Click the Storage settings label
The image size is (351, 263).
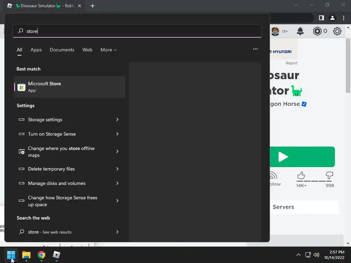click(45, 120)
